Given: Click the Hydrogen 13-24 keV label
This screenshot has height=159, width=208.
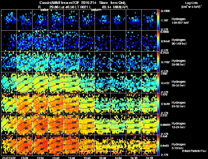Looking at the screenshot, I should [x=179, y=125].
